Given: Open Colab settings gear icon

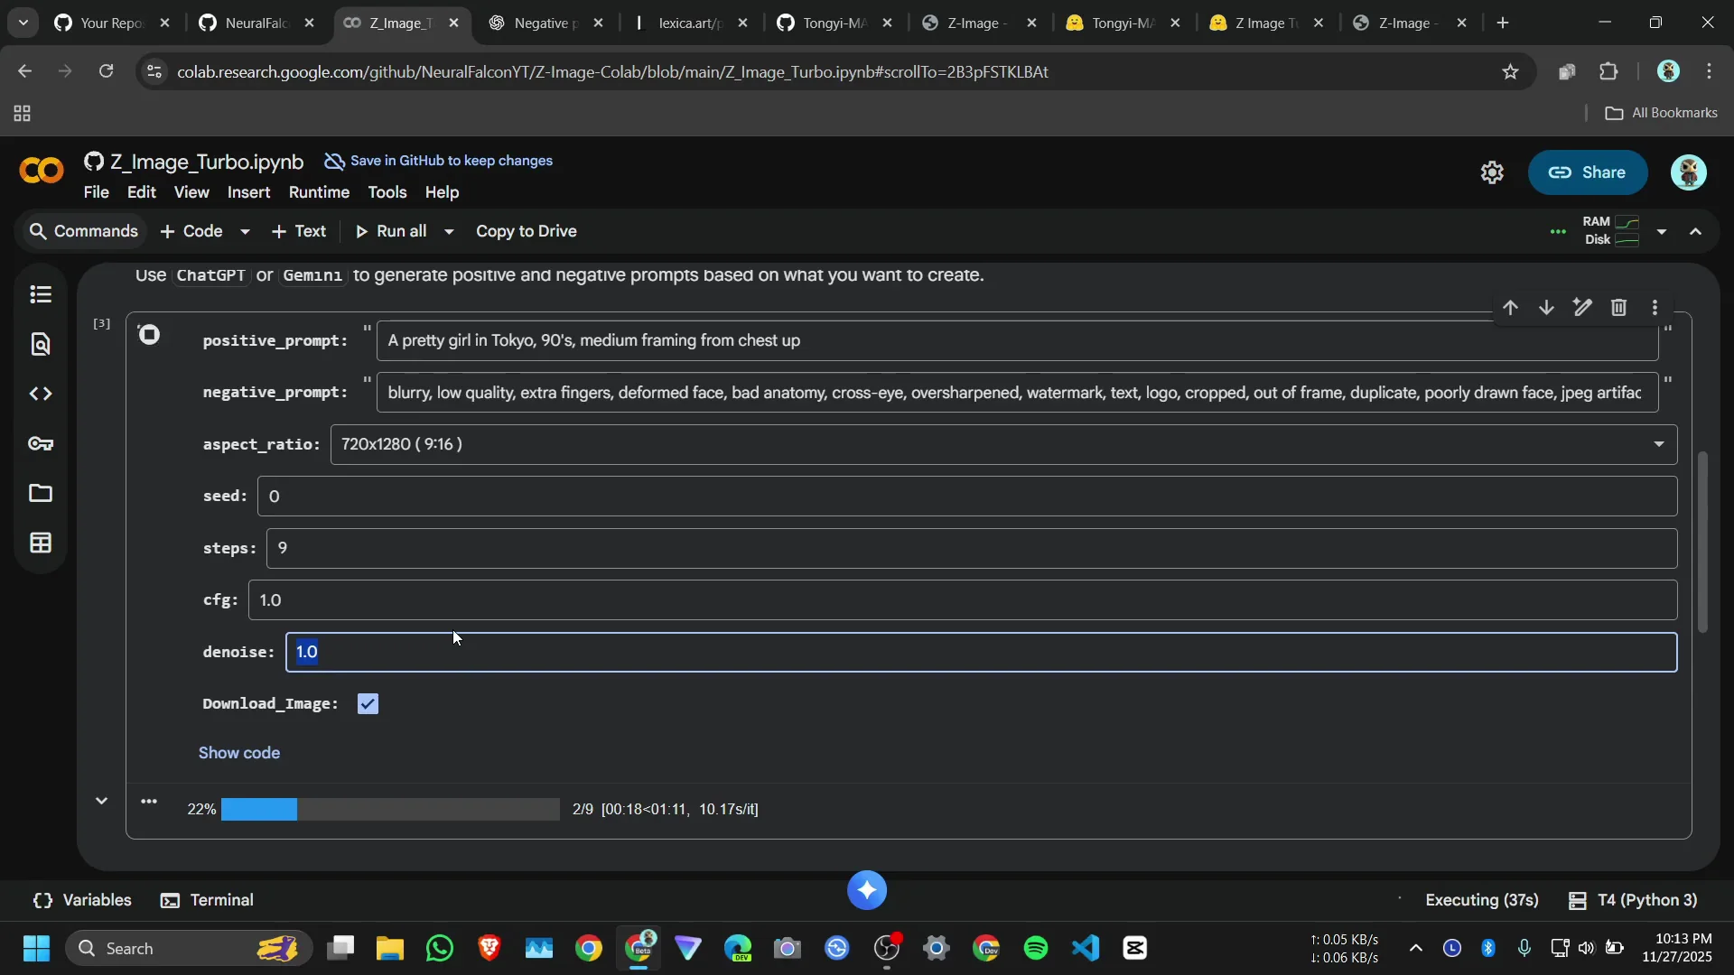Looking at the screenshot, I should (x=1492, y=172).
